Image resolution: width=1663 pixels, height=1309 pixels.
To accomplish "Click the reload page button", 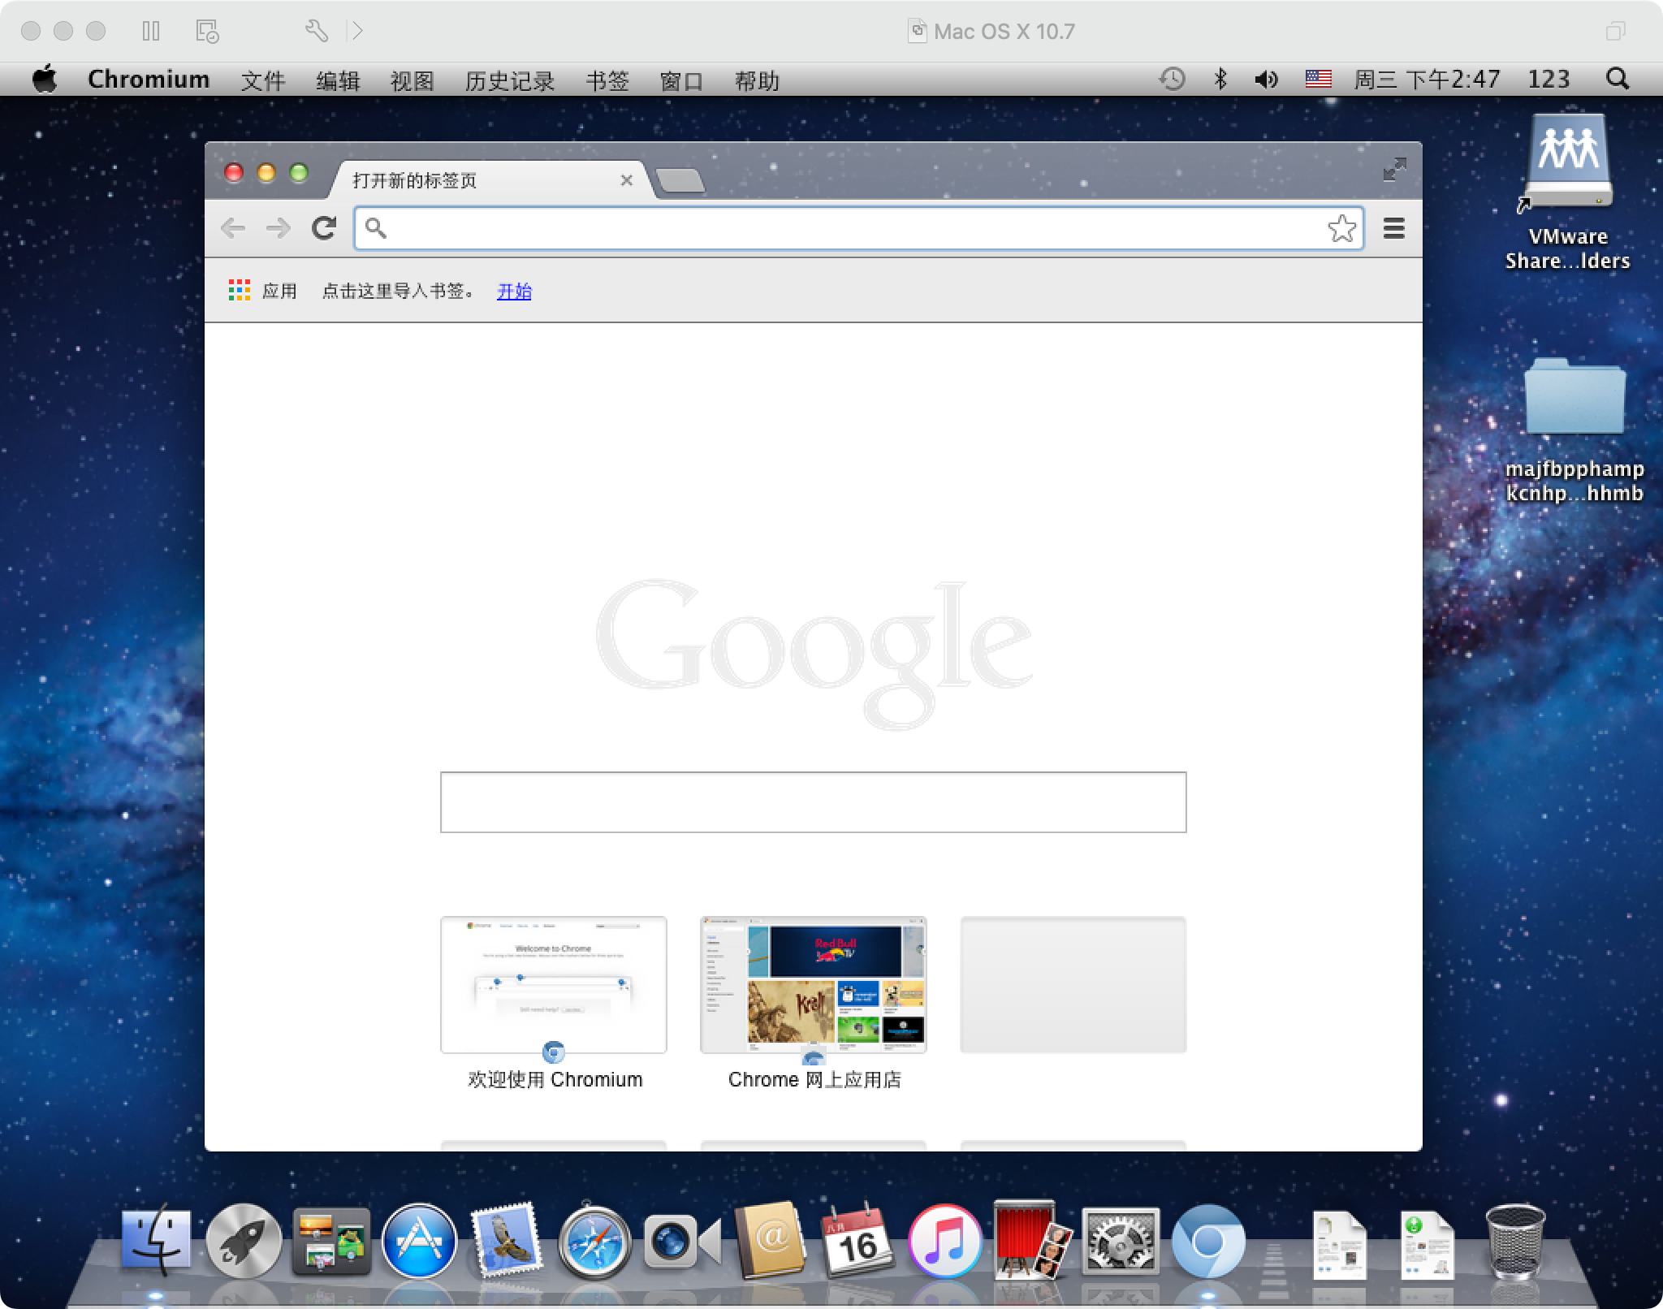I will 324,227.
